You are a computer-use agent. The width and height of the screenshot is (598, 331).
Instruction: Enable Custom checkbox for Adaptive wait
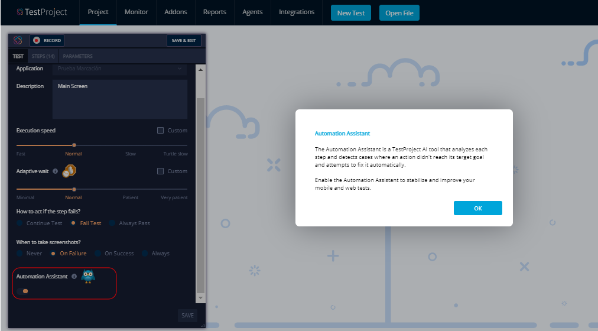point(161,171)
